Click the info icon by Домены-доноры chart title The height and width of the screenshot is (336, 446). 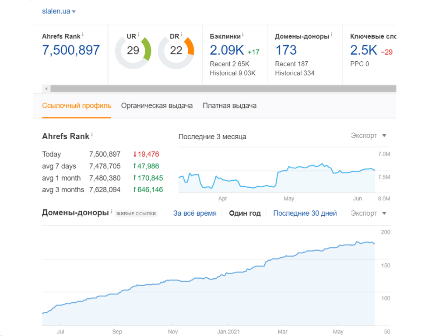point(112,211)
